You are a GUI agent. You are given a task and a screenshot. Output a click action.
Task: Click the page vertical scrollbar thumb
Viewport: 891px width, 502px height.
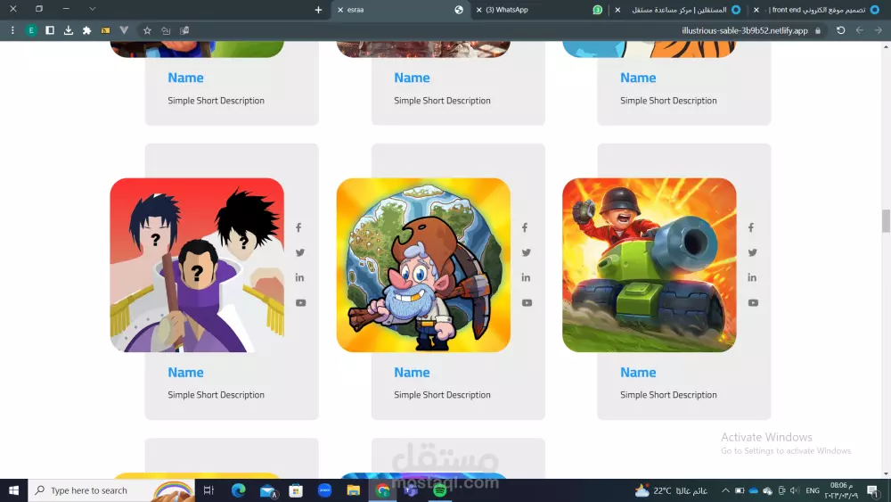pos(886,221)
